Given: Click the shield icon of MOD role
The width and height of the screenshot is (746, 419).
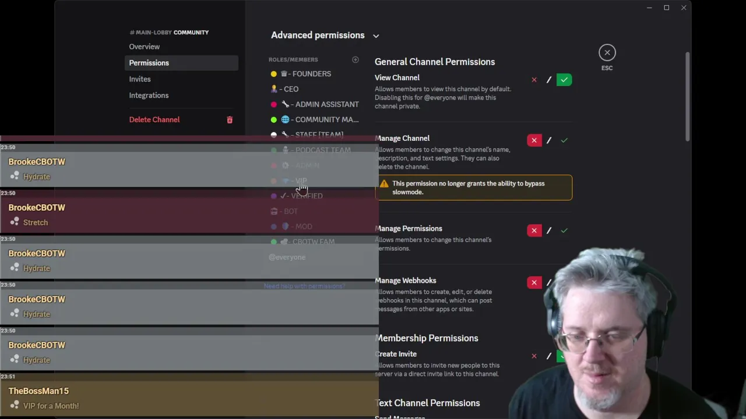Looking at the screenshot, I should pyautogui.click(x=285, y=226).
